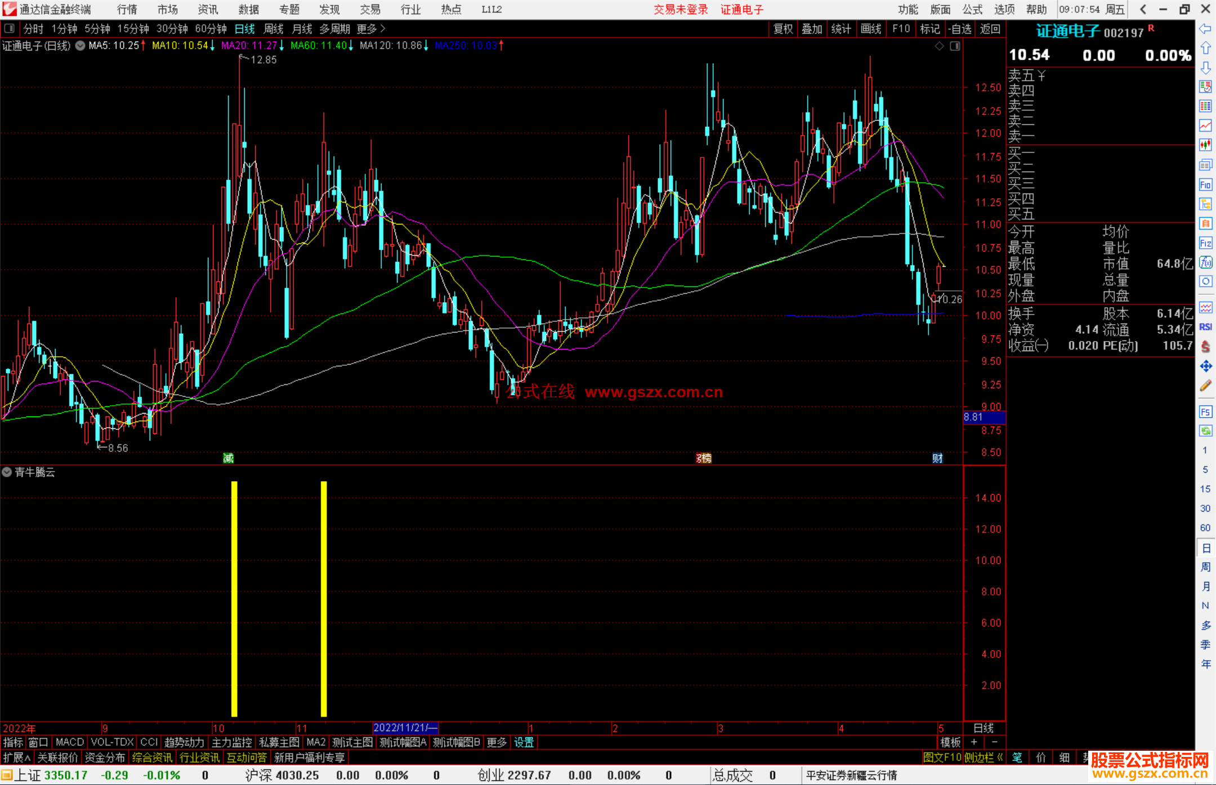The image size is (1216, 785).
Task: Click the 设置 indicator settings link
Action: click(x=524, y=742)
